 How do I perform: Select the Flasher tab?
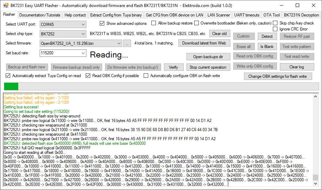pyautogui.click(x=9, y=14)
